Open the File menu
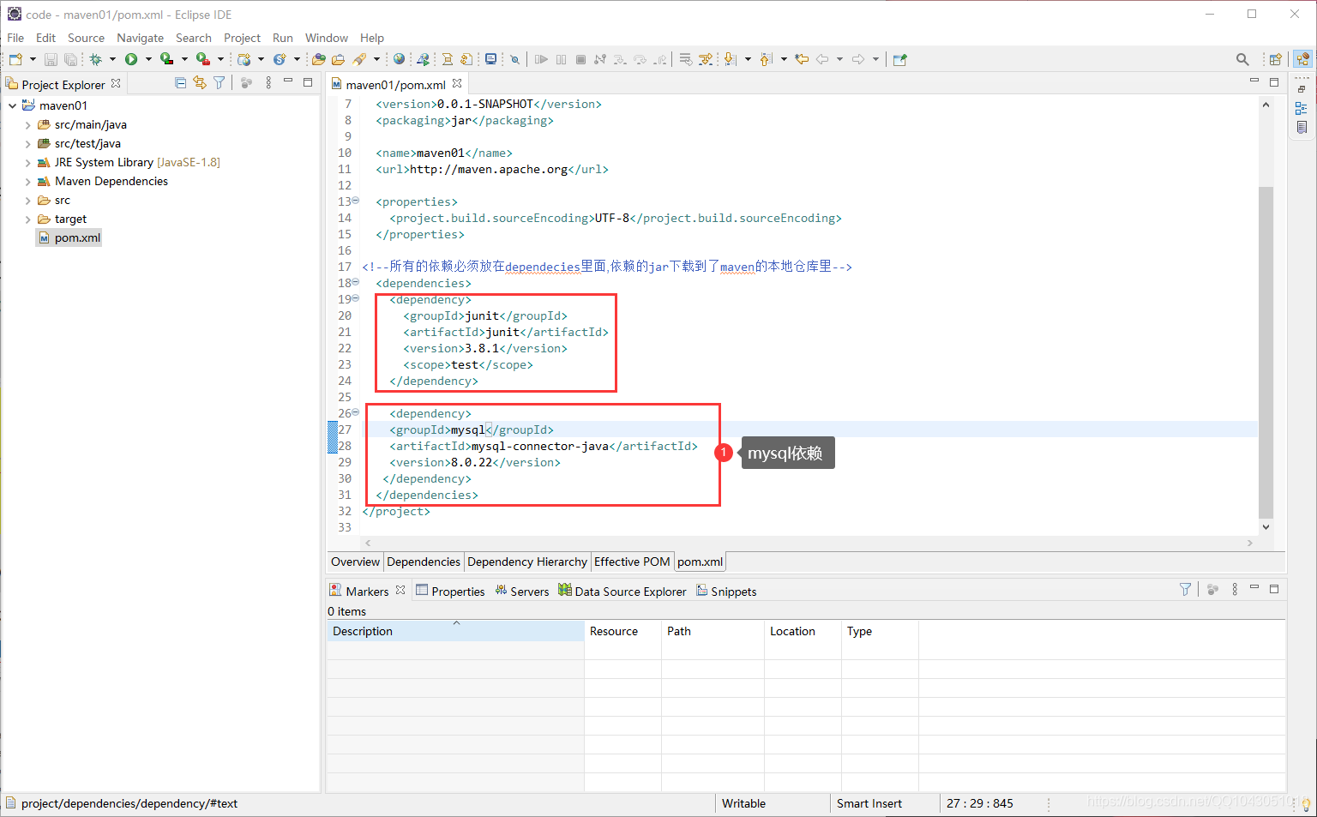 (15, 38)
